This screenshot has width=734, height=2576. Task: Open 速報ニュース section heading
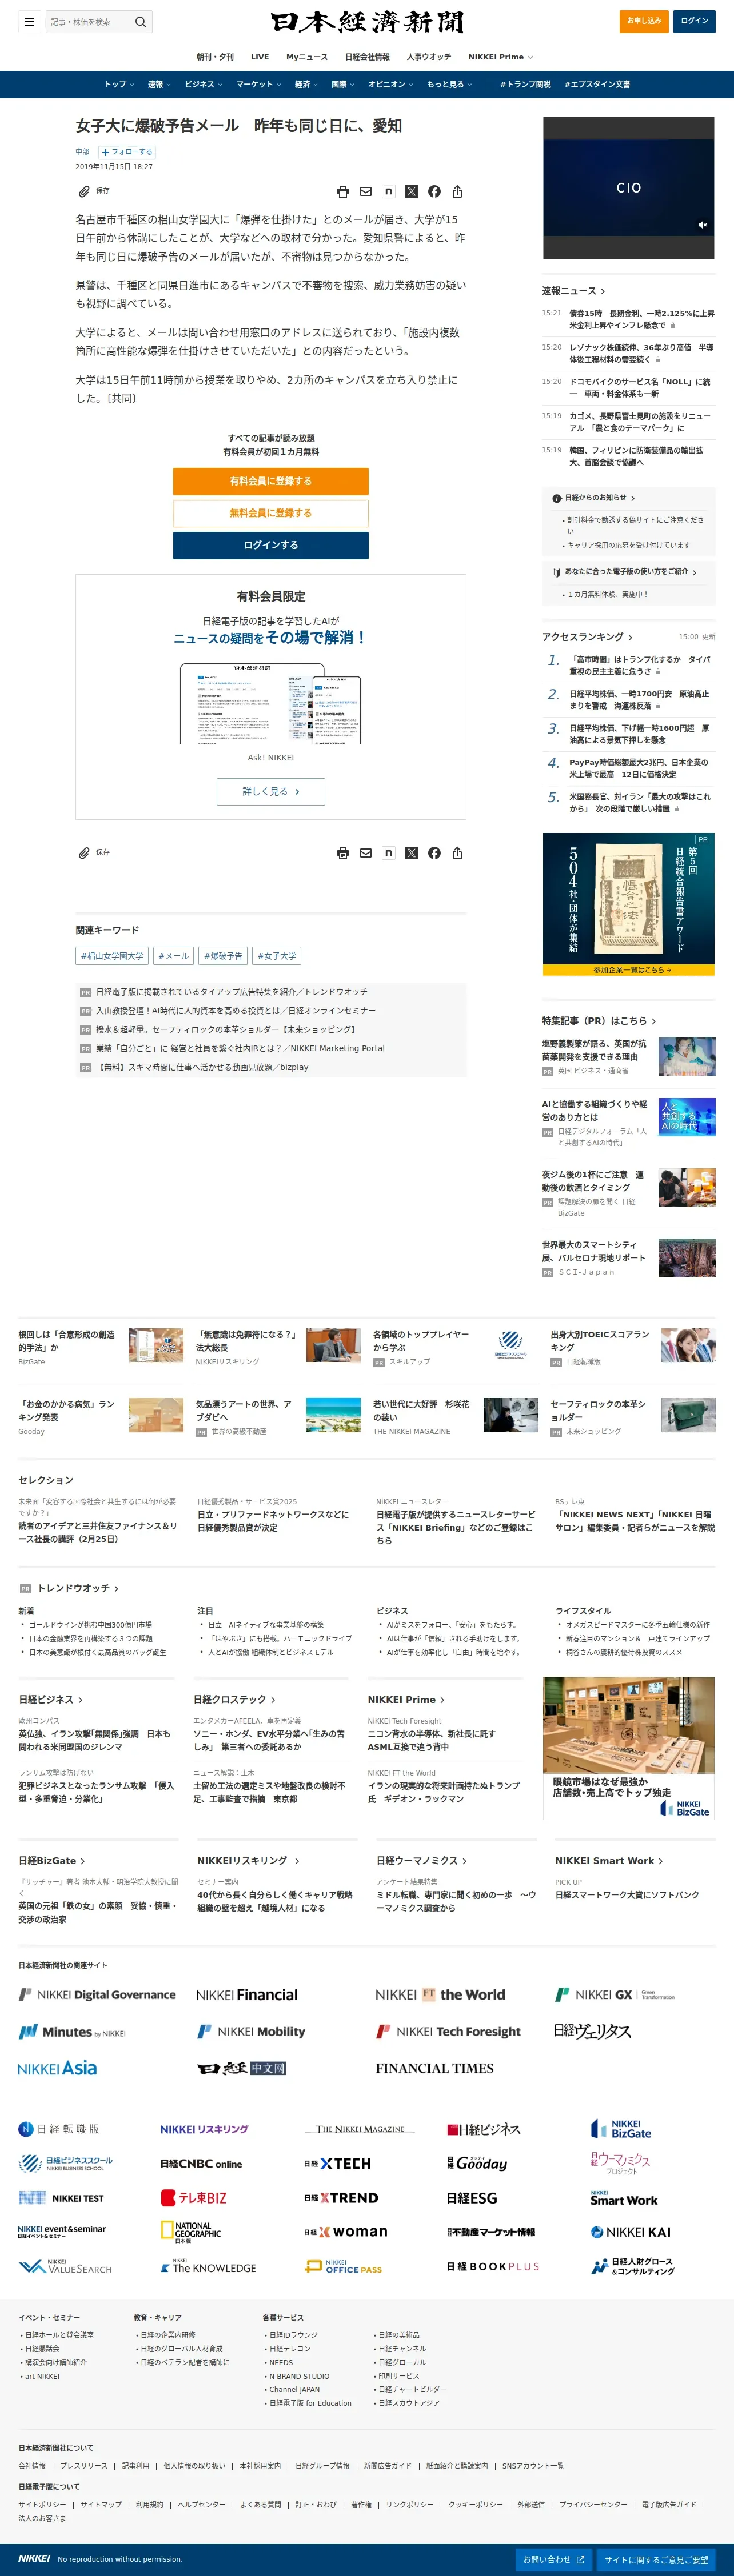pyautogui.click(x=573, y=291)
